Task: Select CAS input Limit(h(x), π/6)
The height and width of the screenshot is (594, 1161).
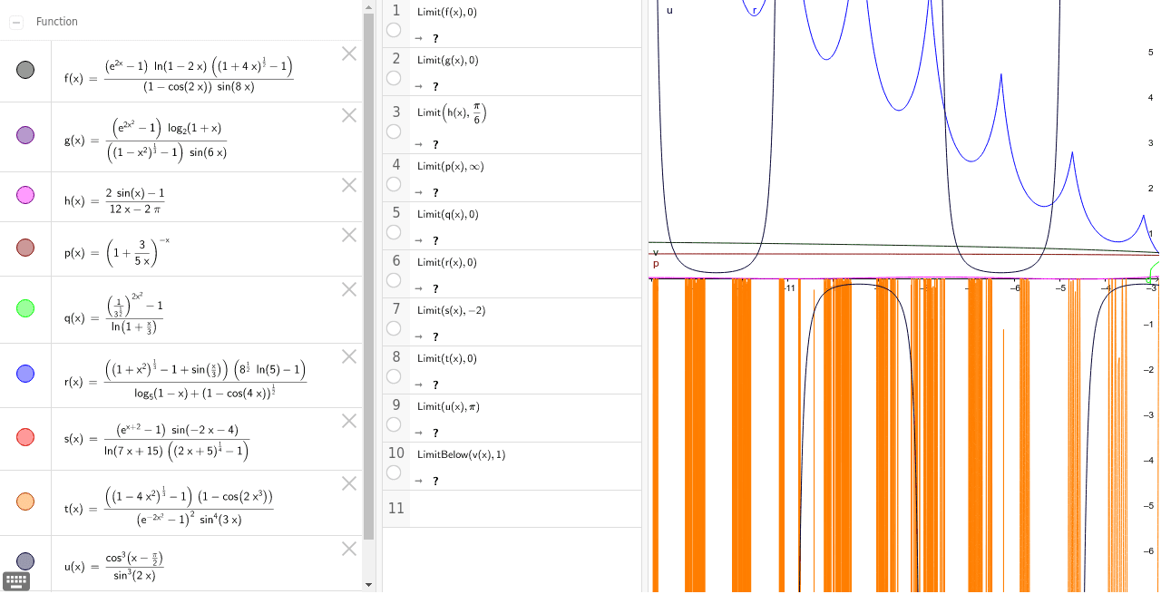Action: coord(452,113)
